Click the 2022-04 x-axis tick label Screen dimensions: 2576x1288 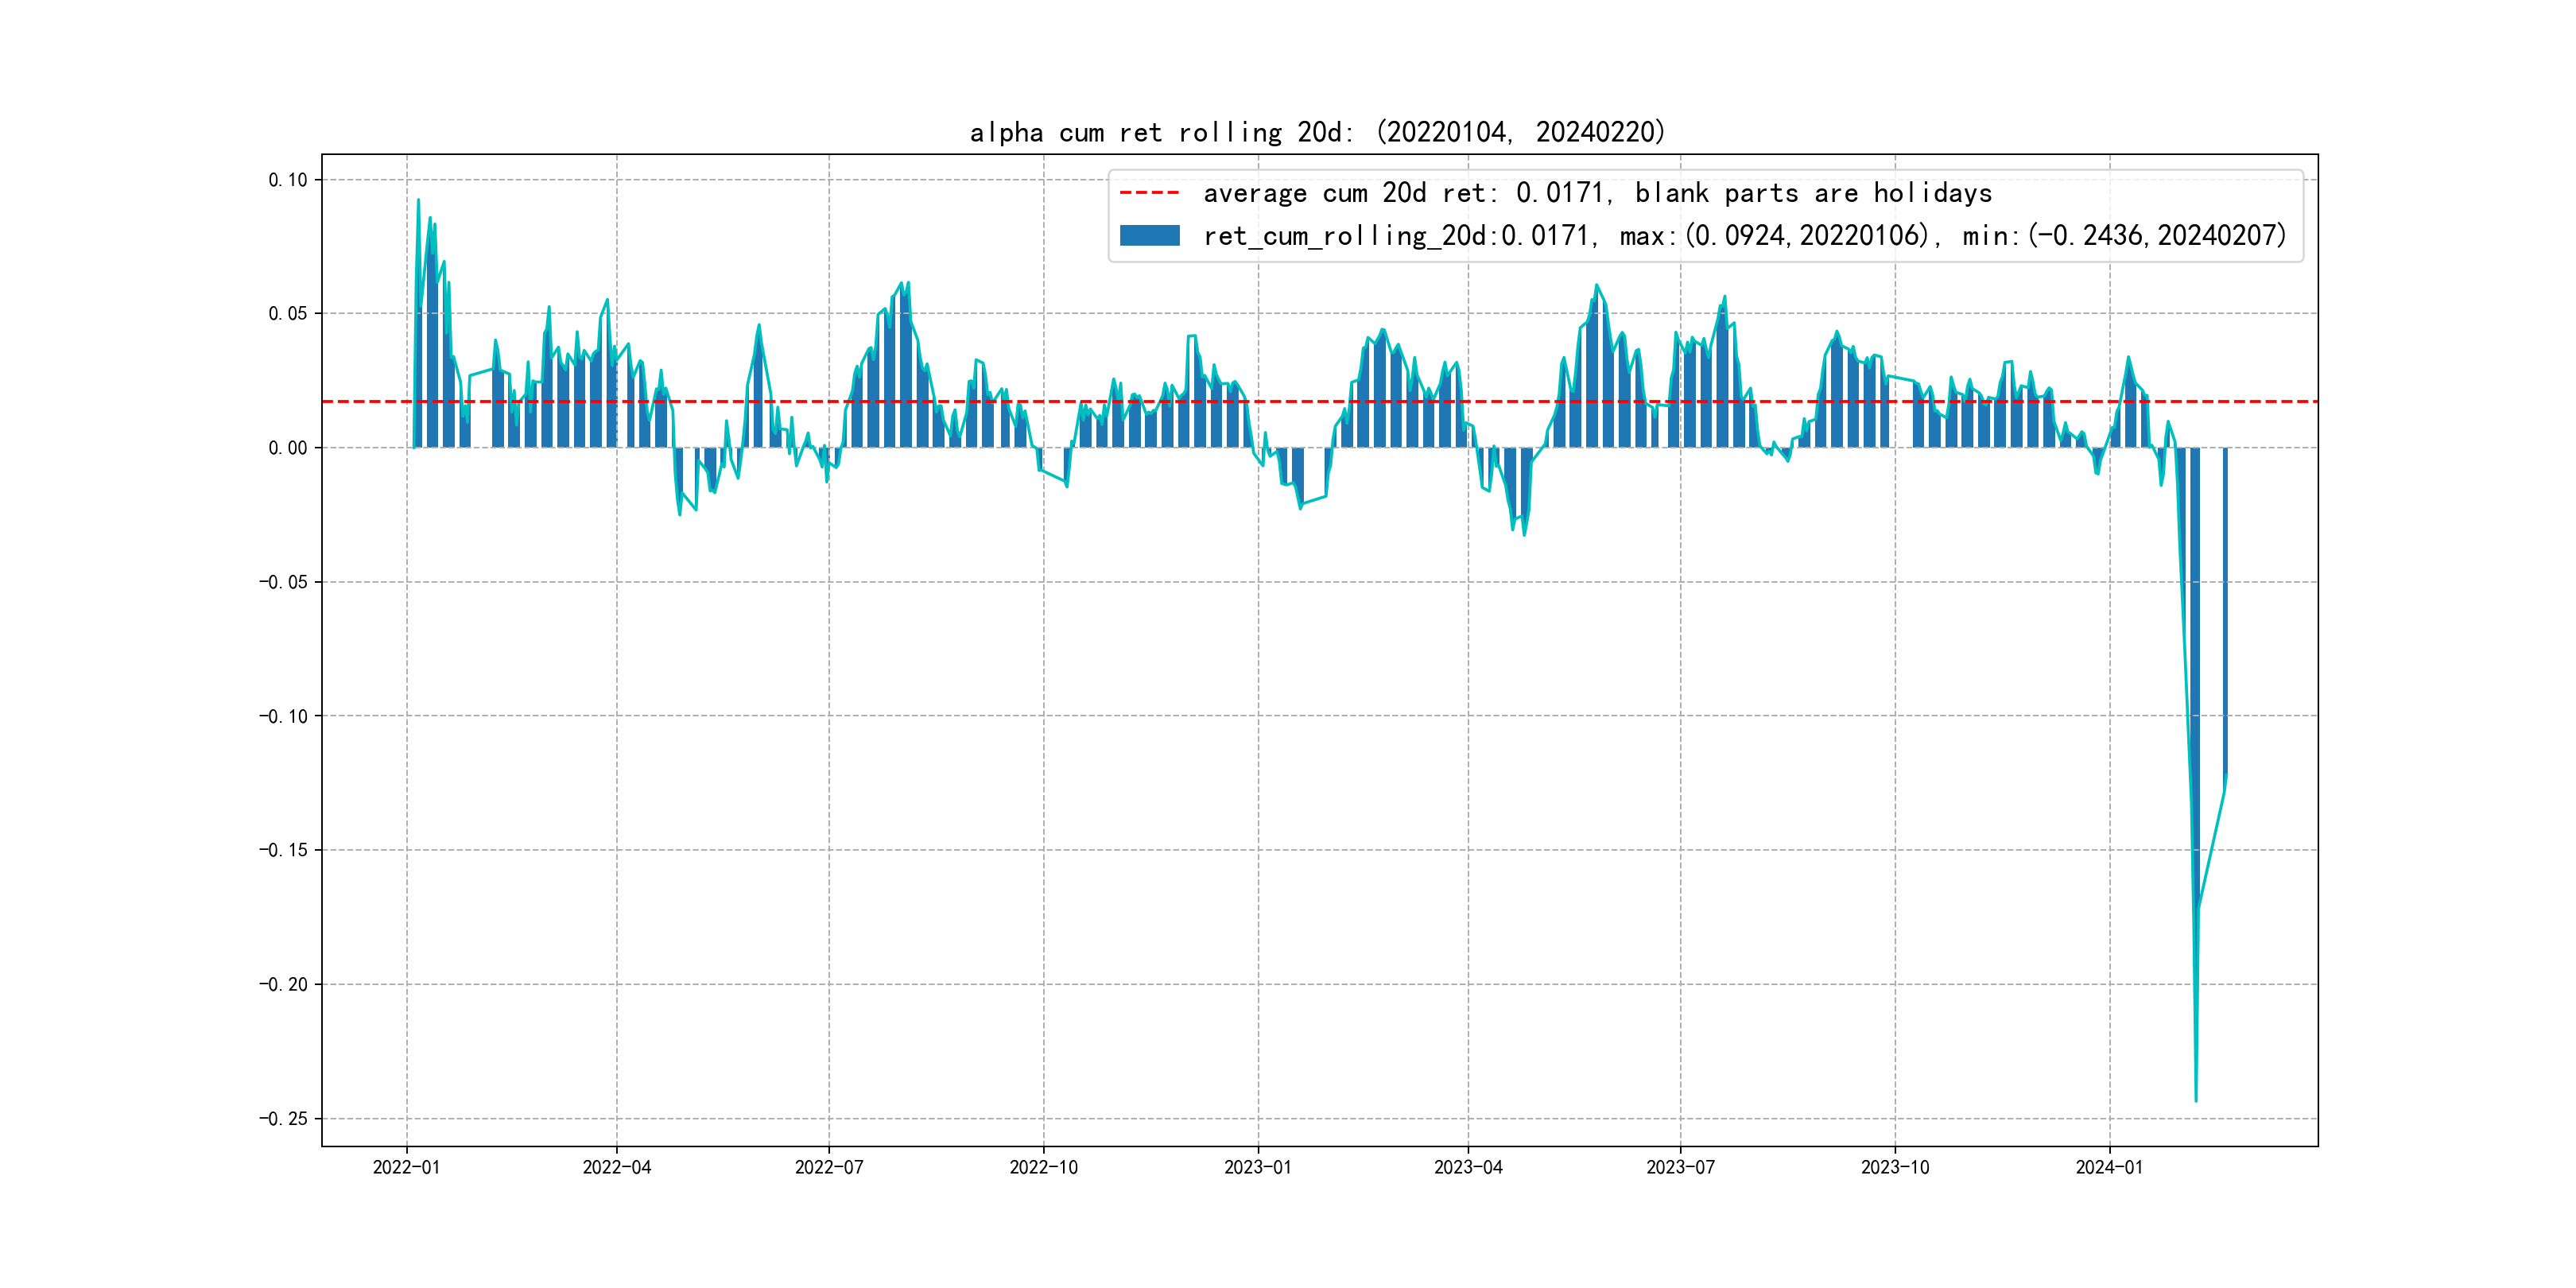pos(617,1167)
